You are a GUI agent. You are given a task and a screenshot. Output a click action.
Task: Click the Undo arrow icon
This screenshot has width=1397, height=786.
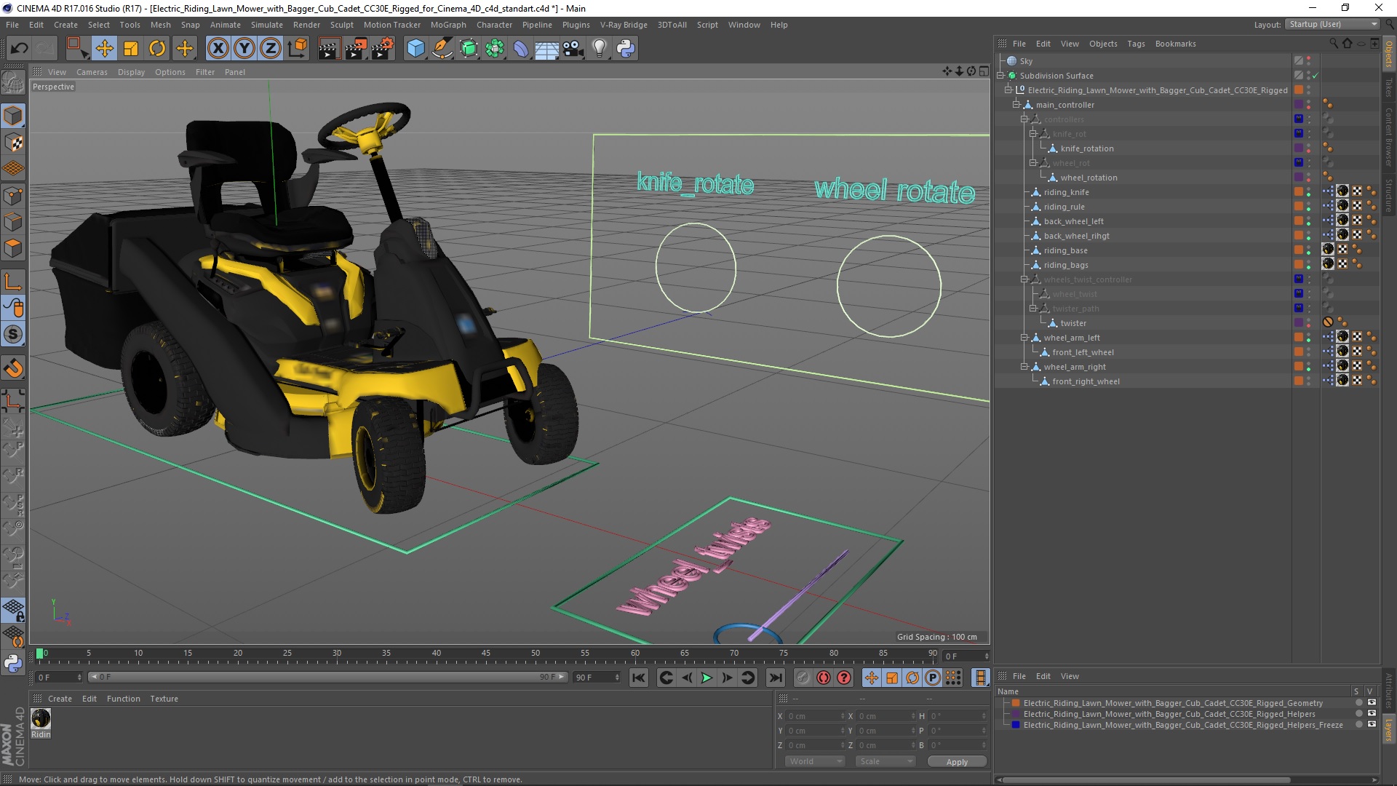click(20, 49)
